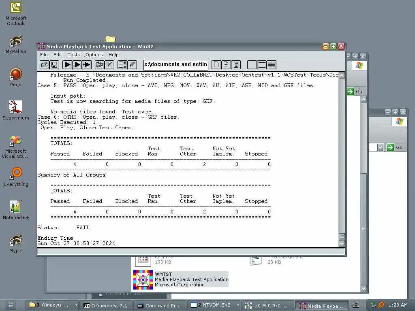Click the log pane scrollbar thumb
The image size is (415, 311).
(x=342, y=236)
